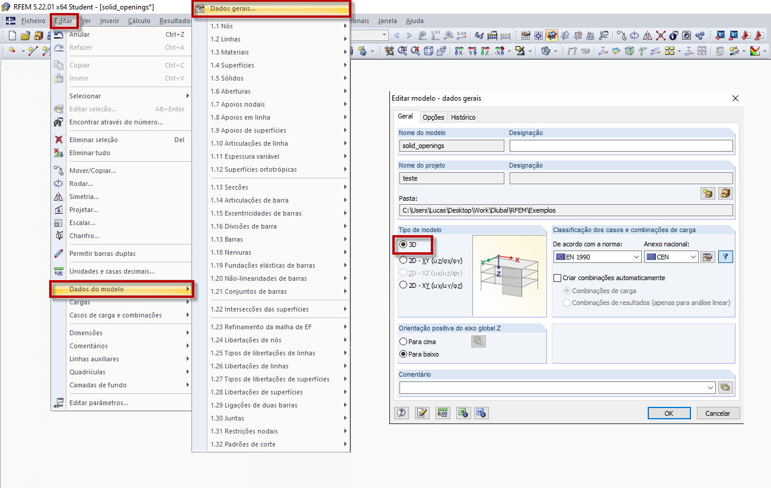The image size is (771, 488).
Task: Open the folder icon in main toolbar
Action: (25, 36)
